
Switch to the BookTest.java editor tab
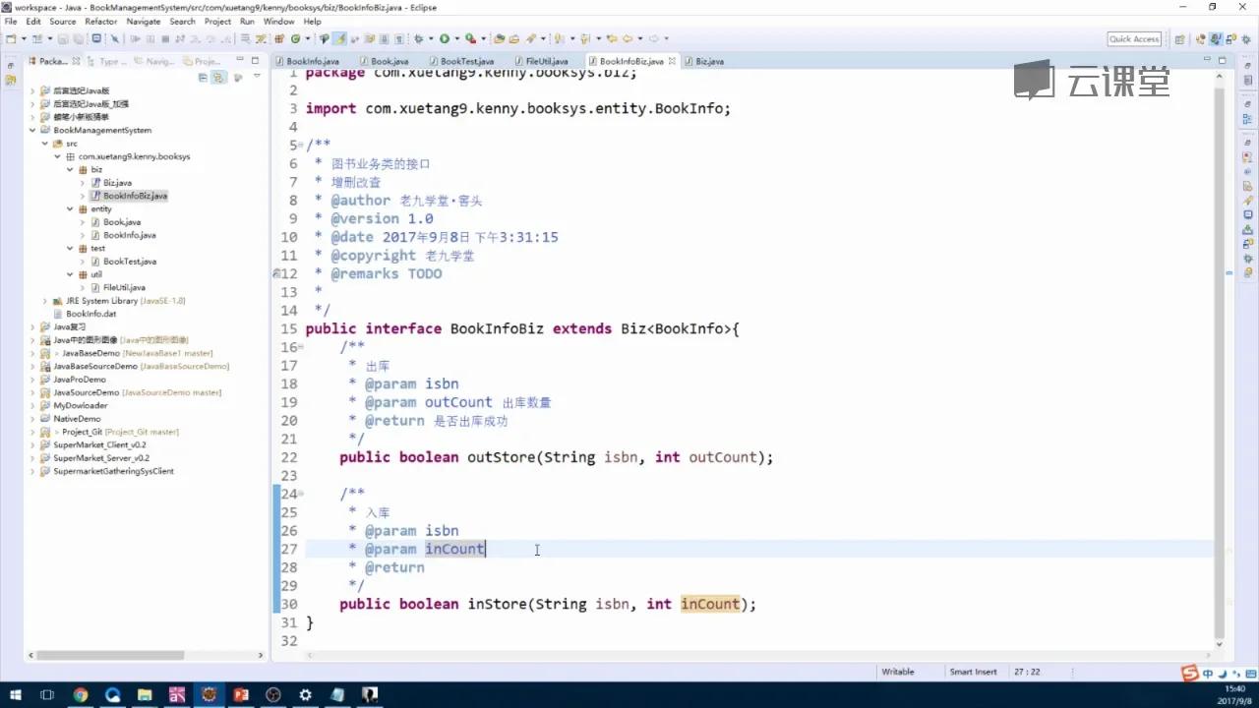[466, 61]
